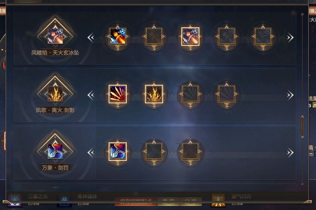Page left in the 凤鳍焰·天火玄冰坠 row
The image size is (316, 210).
(x=91, y=37)
